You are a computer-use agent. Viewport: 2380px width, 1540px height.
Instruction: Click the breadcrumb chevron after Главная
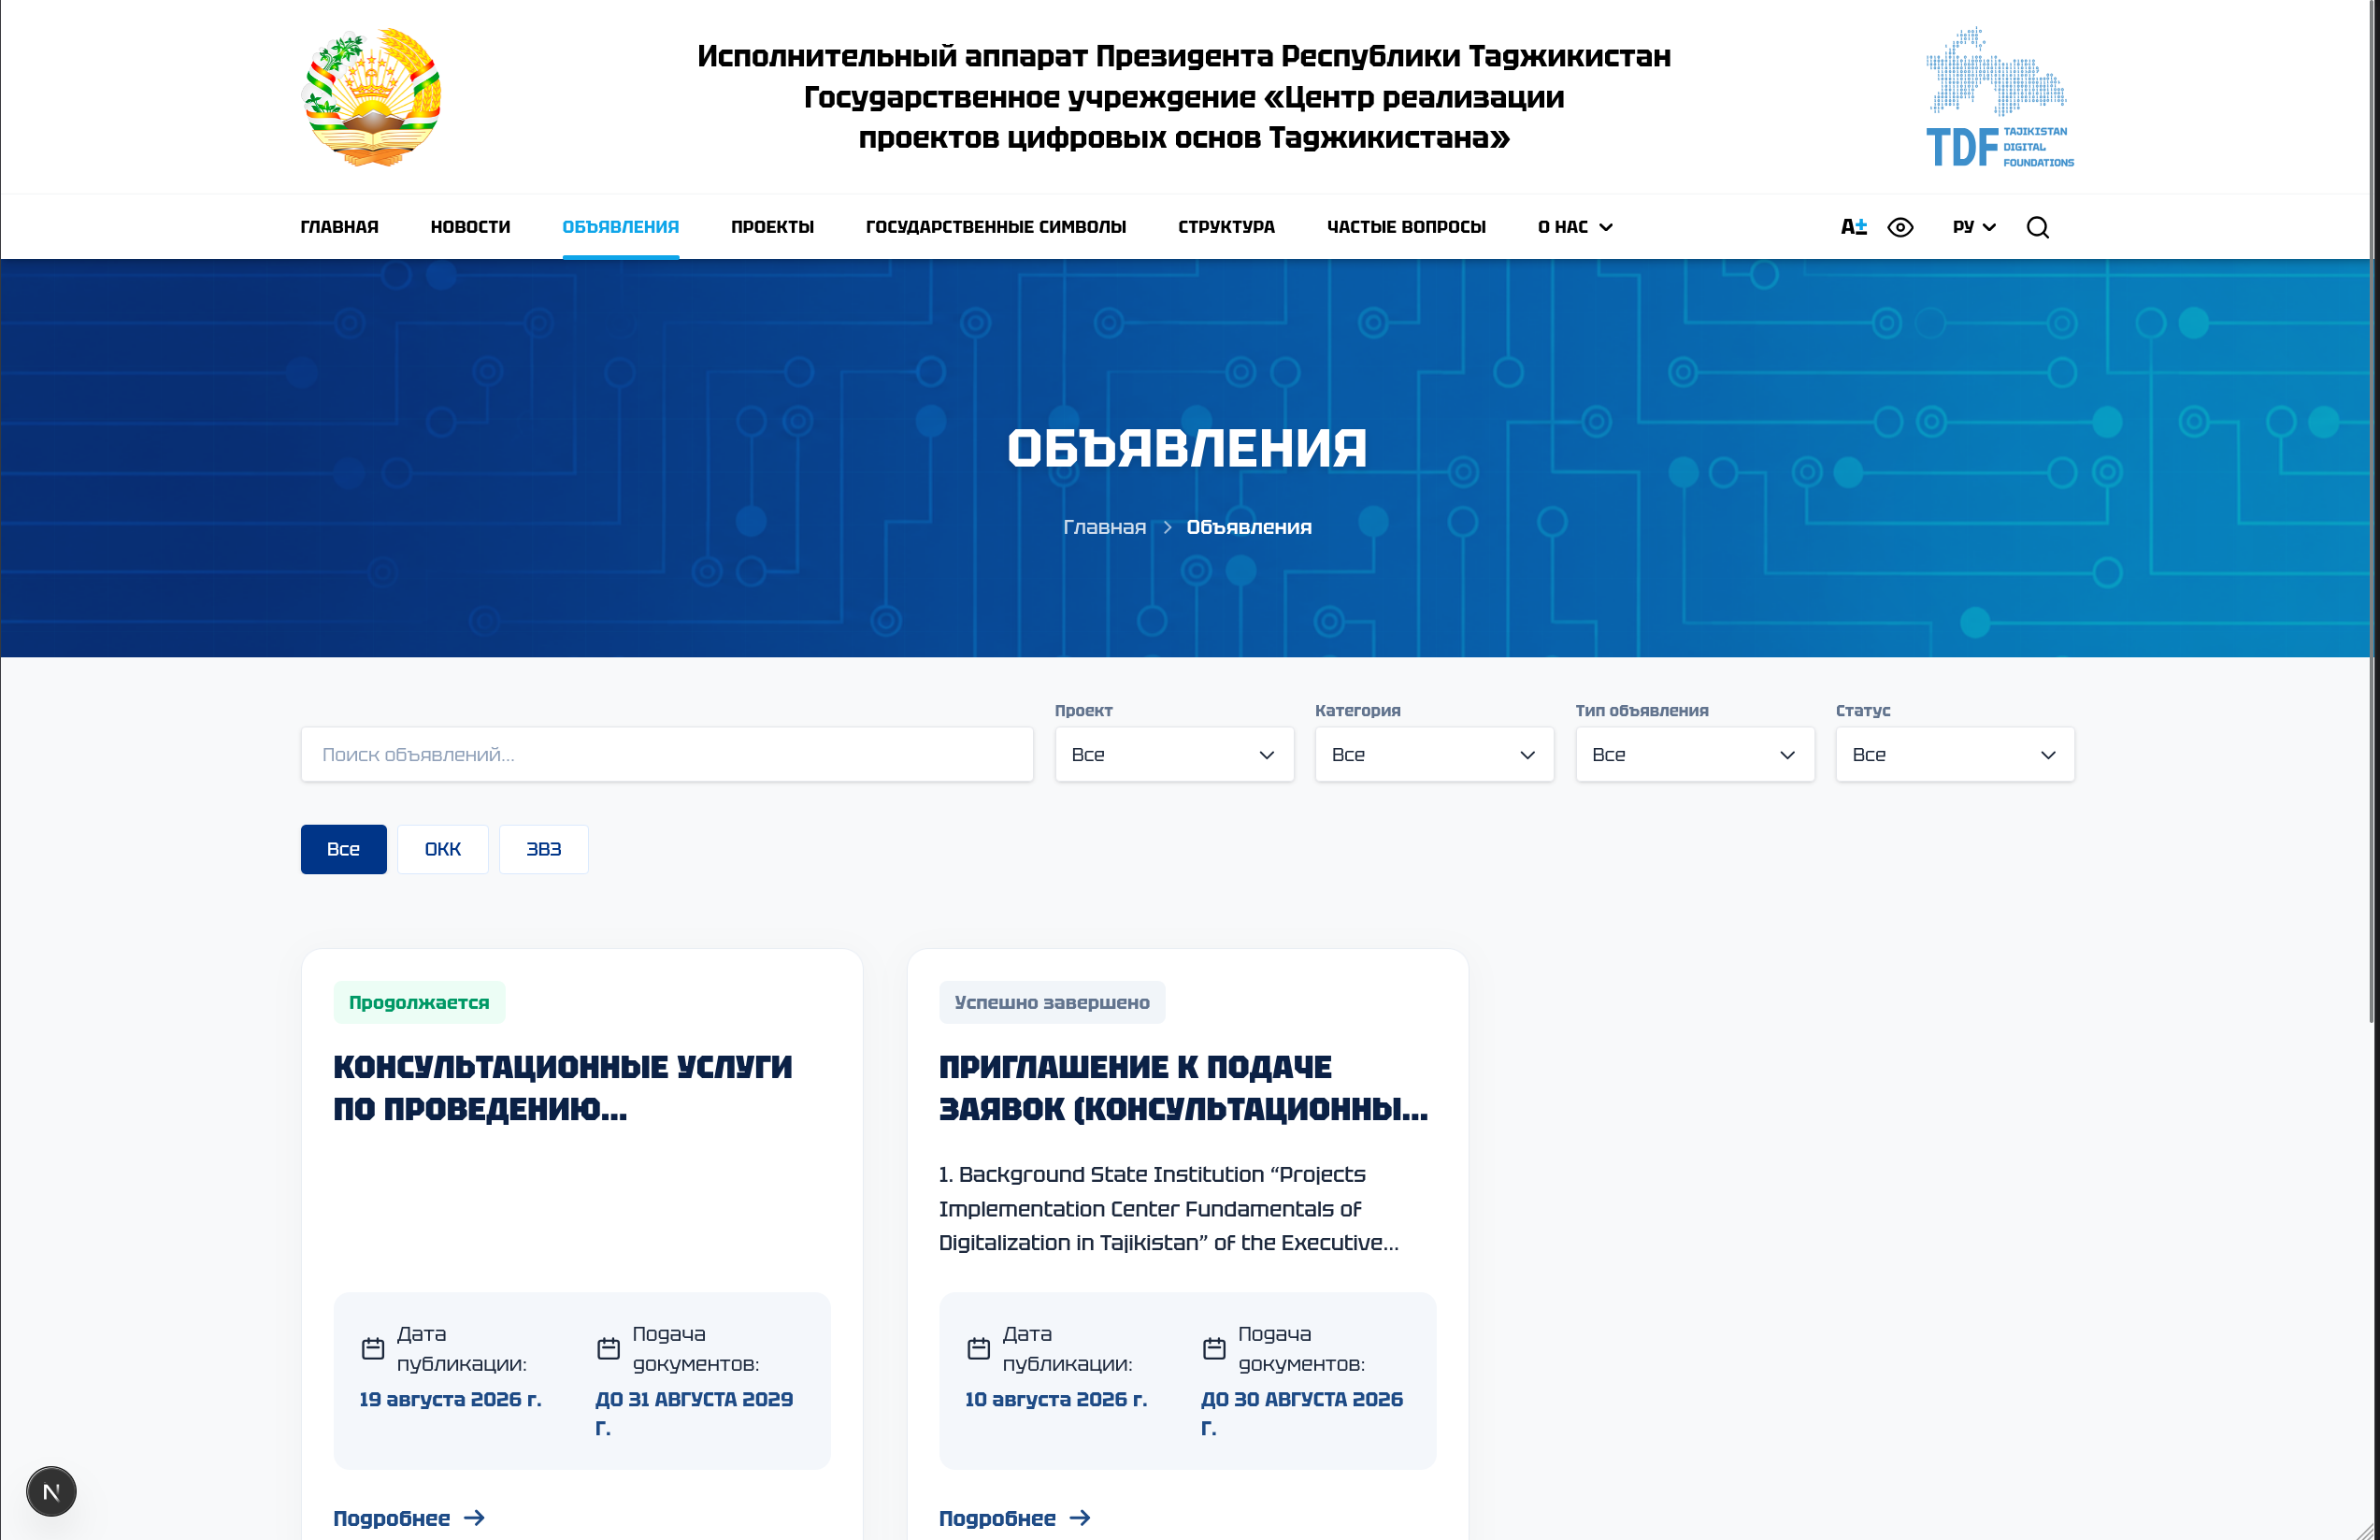click(1167, 527)
